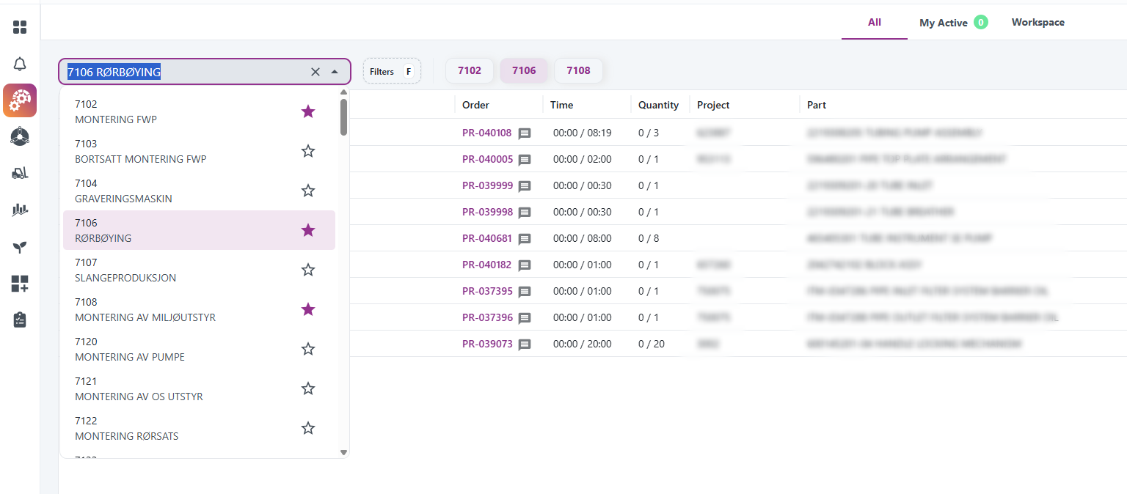Unfavorite 7108 MONTERING AV MILJØUTSTYR star

[x=308, y=309]
